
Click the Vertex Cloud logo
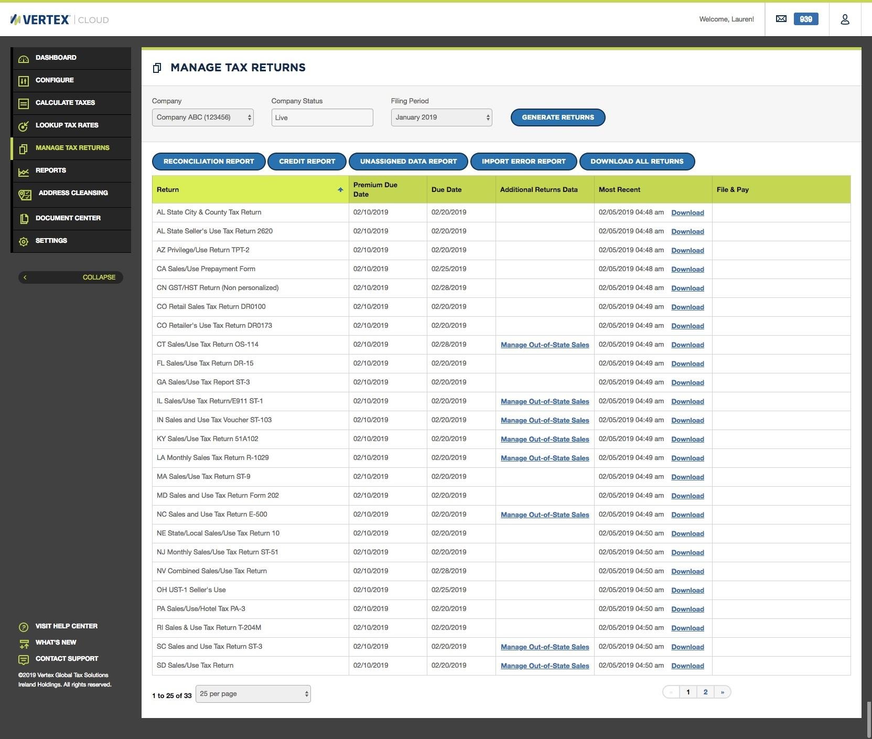[x=59, y=20]
